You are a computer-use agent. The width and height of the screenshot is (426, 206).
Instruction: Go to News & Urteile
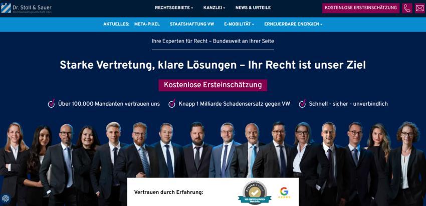[253, 8]
